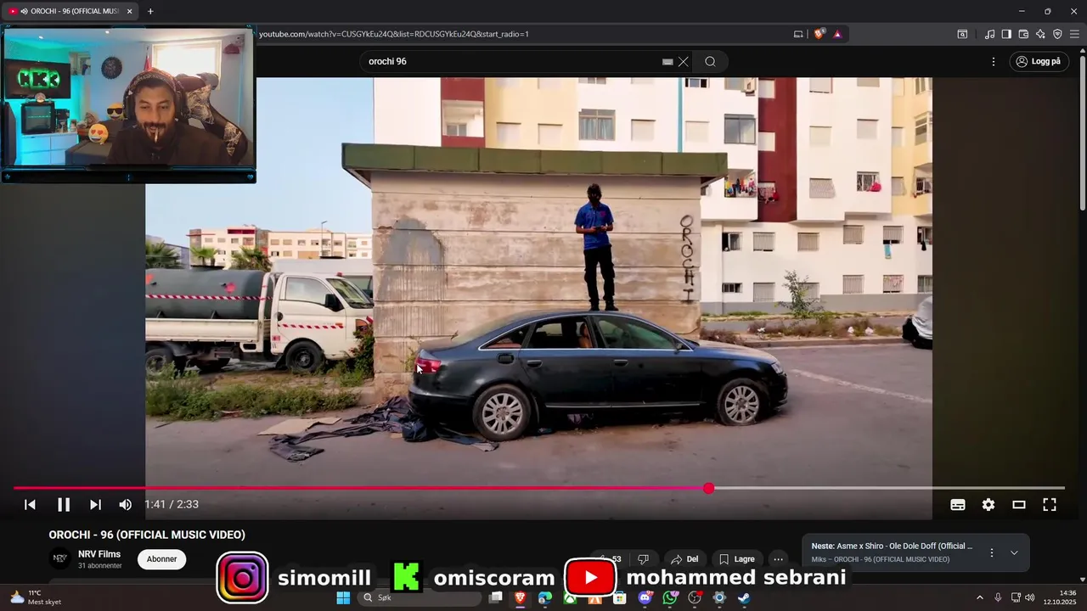Image resolution: width=1087 pixels, height=611 pixels.
Task: Click the NRV Films channel avatar
Action: coord(60,558)
